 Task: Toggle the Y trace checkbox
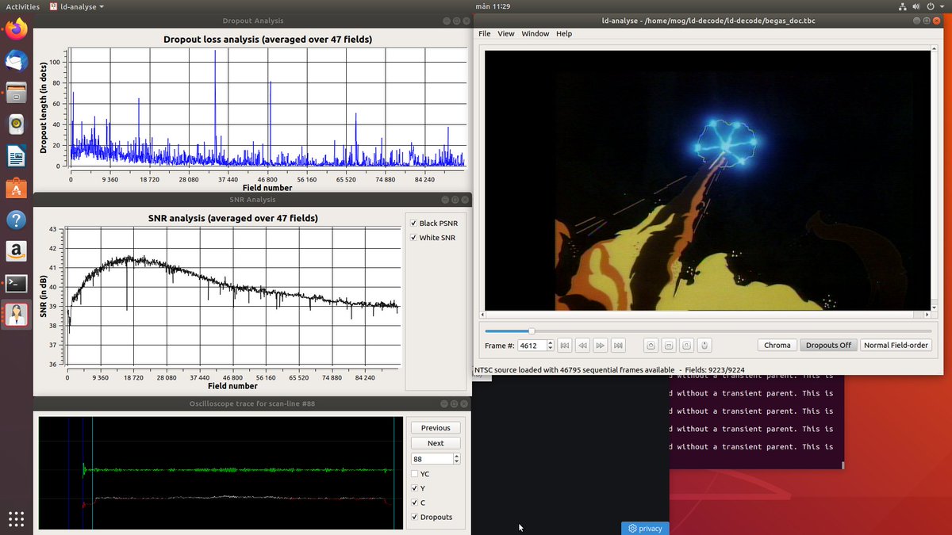coord(413,488)
